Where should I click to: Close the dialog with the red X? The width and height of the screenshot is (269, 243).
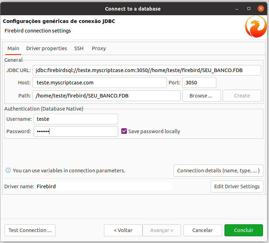261,8
